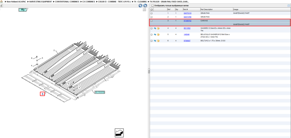Image resolution: width=291 pixels, height=138 pixels.
Task: Open part number link 9706687
Action: pyautogui.click(x=187, y=41)
